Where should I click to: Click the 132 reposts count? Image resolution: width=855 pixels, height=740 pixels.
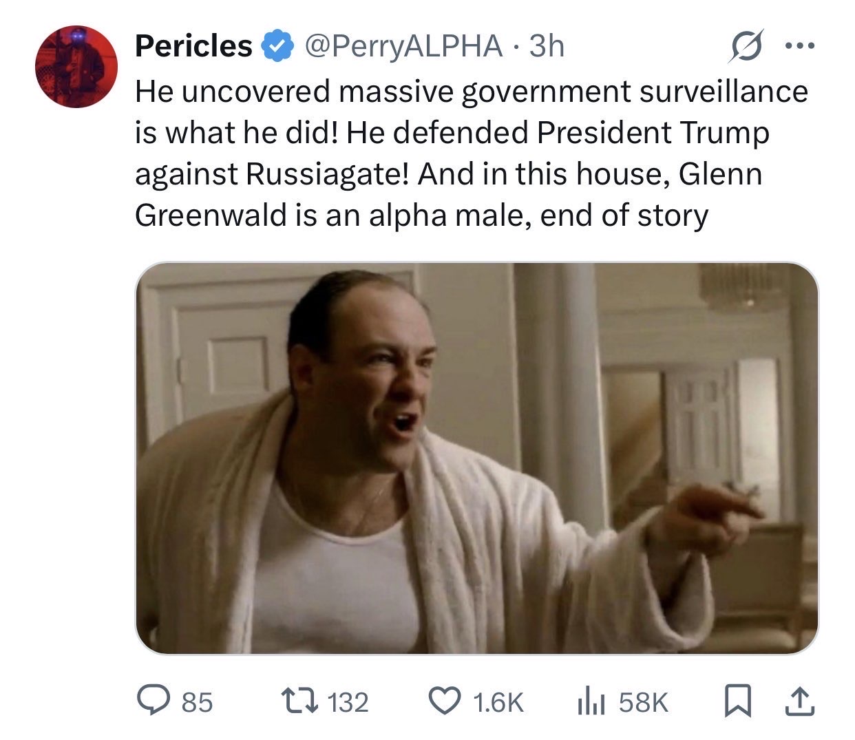pos(348,702)
